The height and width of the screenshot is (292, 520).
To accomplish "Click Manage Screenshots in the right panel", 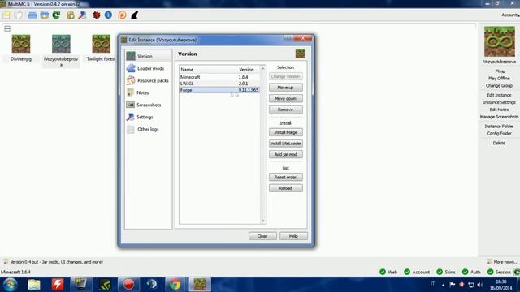I will pyautogui.click(x=499, y=117).
